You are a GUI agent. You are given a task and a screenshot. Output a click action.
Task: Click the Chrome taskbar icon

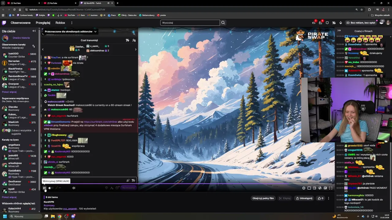click(59, 216)
